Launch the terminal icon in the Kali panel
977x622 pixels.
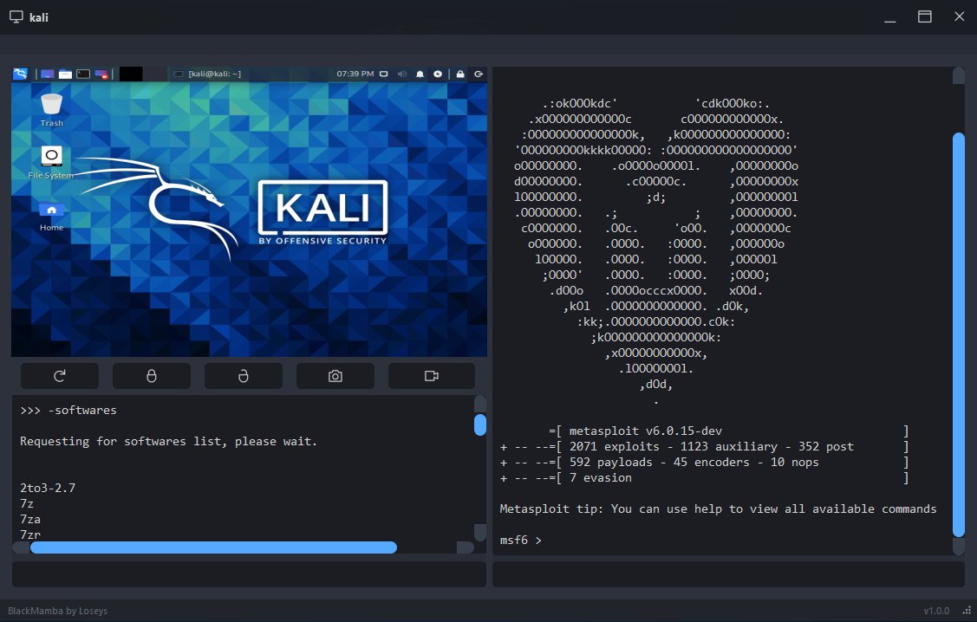pyautogui.click(x=82, y=74)
